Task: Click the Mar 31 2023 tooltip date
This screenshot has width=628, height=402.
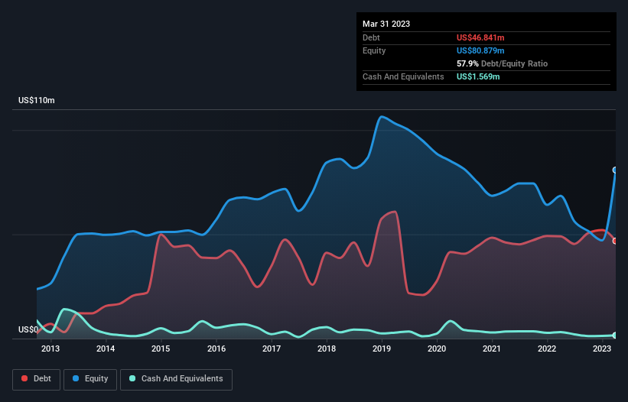Action: pyautogui.click(x=386, y=24)
